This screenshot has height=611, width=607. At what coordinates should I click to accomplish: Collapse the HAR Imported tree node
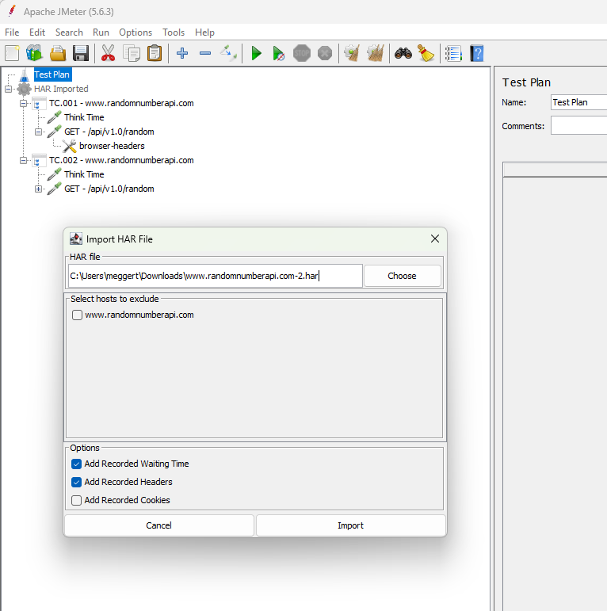coord(9,89)
